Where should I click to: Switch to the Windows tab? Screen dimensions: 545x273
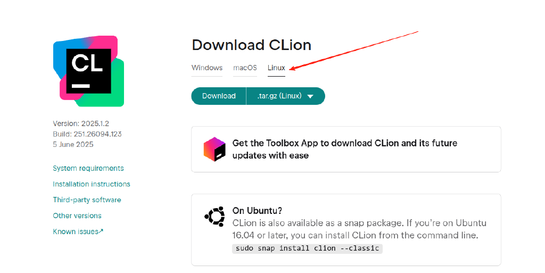207,68
